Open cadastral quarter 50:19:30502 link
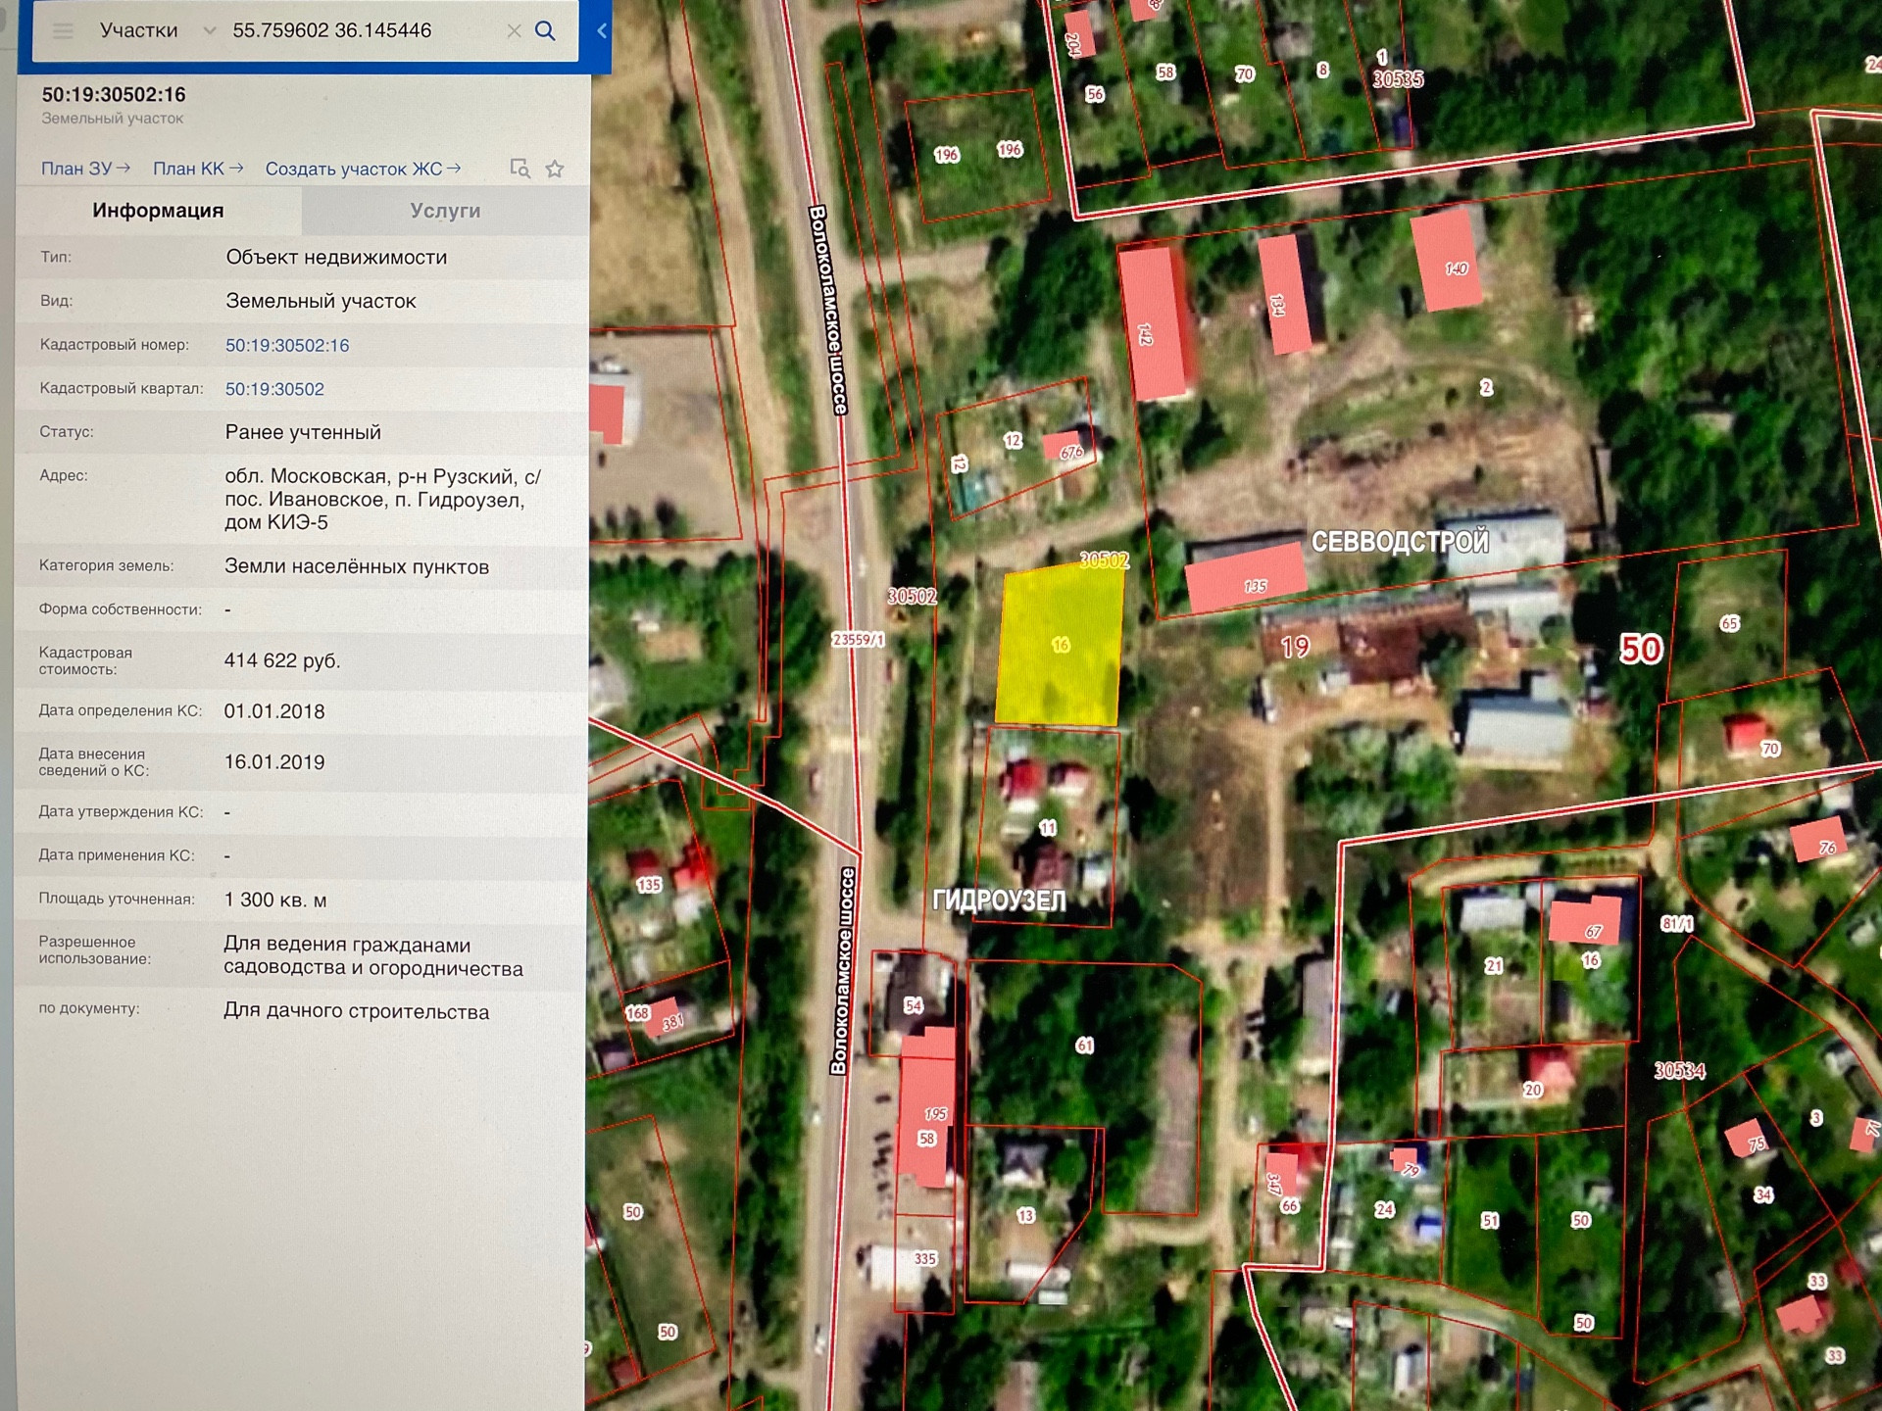The image size is (1882, 1411). 274,389
